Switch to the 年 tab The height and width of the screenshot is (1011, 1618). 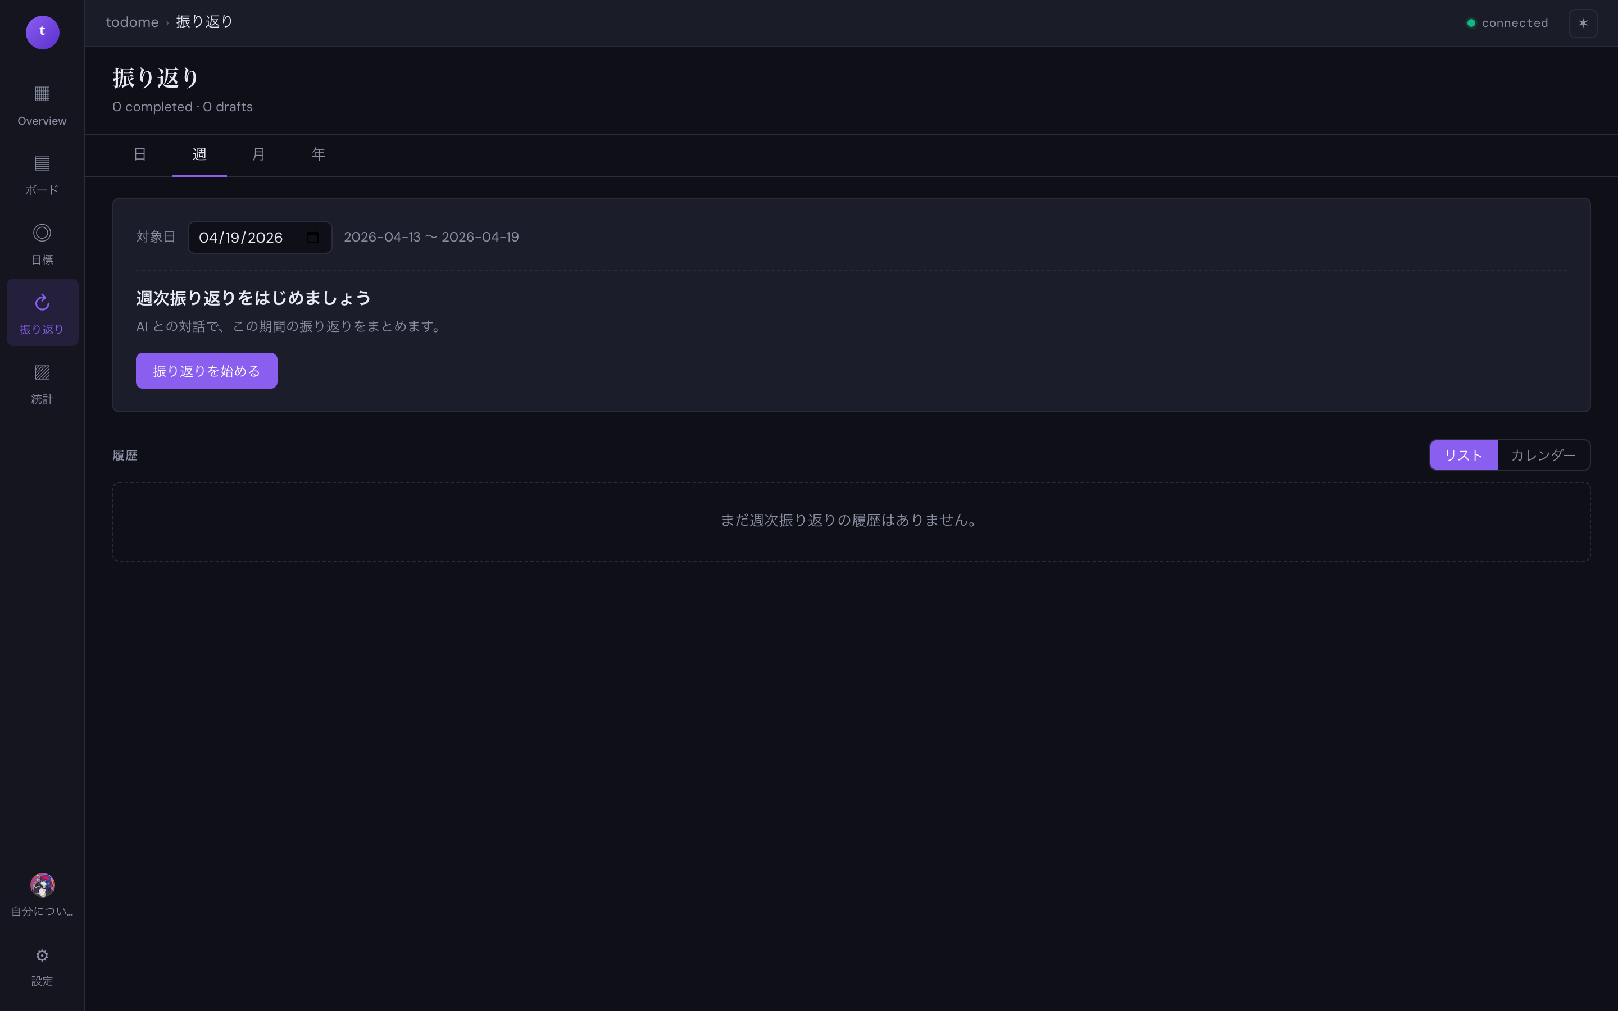[x=318, y=154]
